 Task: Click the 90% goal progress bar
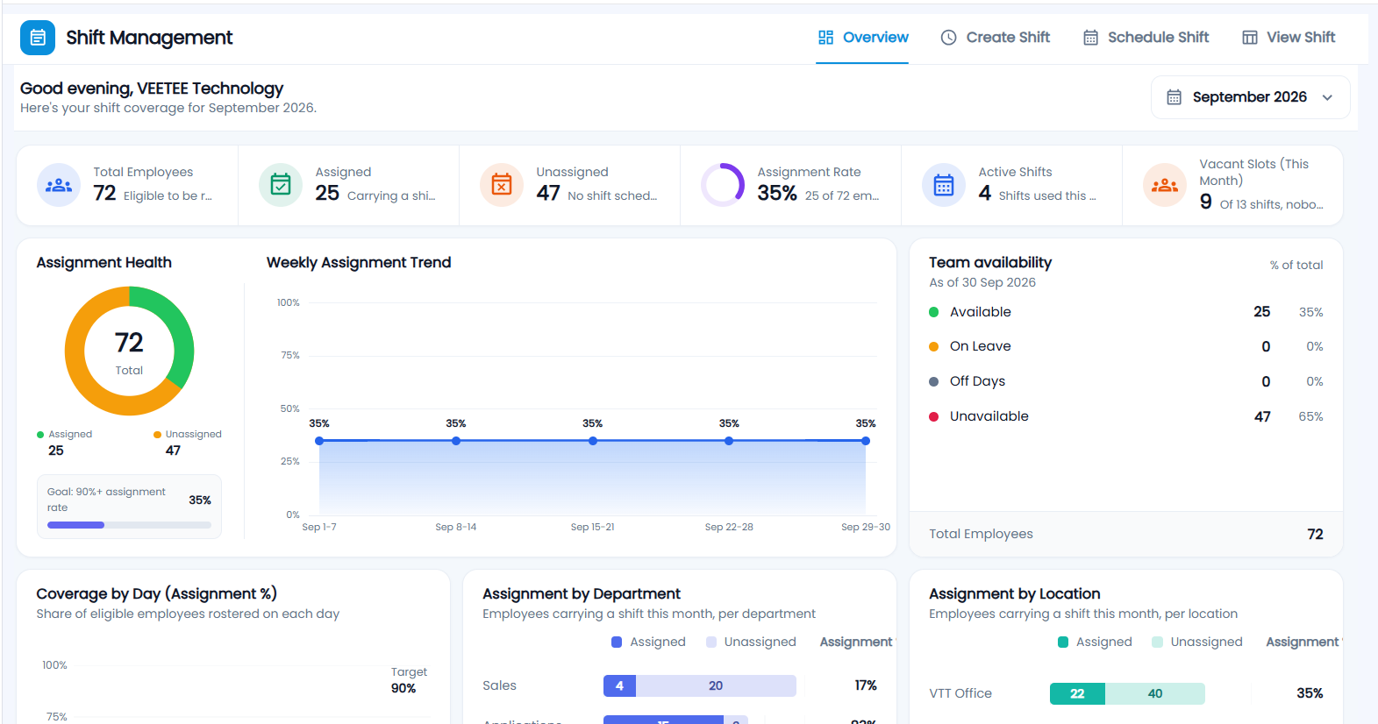[x=129, y=525]
